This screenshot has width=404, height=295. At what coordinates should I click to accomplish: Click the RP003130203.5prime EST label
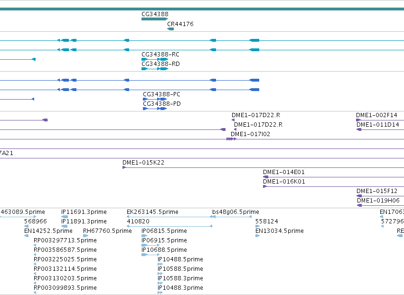coord(65,278)
